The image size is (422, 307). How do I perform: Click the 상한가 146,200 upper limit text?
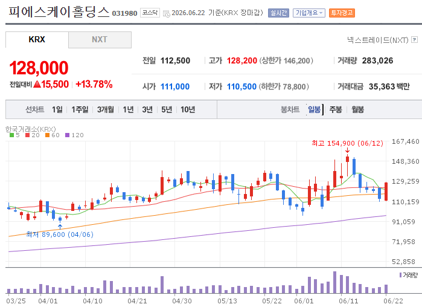click(286, 60)
